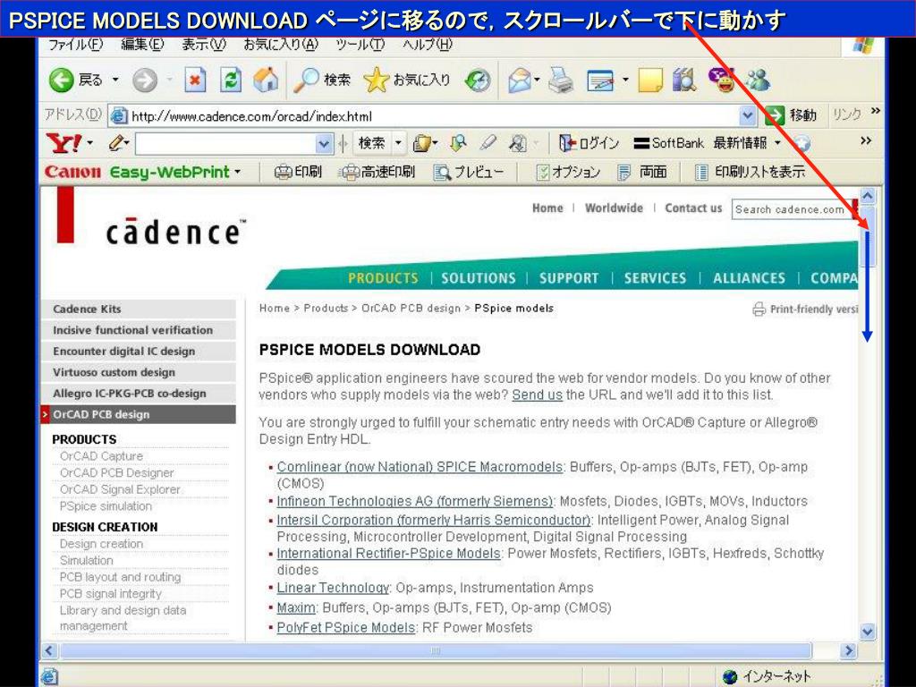Refresh the page with the green arrows icon
The image size is (916, 687).
[x=231, y=80]
